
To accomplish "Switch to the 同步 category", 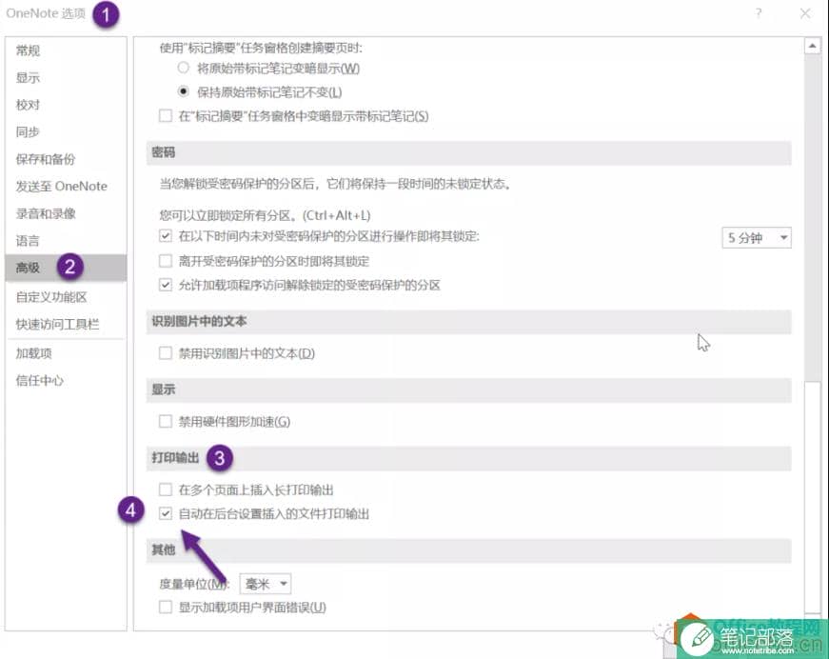I will 28,131.
